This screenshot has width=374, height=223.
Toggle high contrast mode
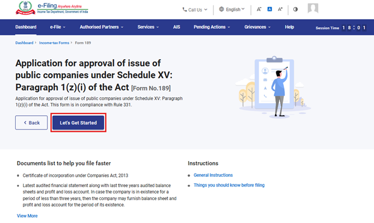point(295,9)
